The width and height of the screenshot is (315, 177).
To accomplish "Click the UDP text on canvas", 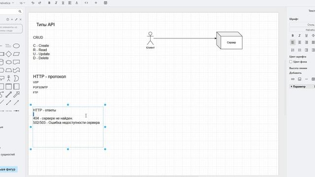I will 36,82.
